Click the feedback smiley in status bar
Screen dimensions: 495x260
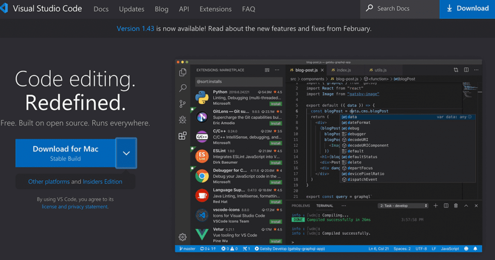coord(466,248)
